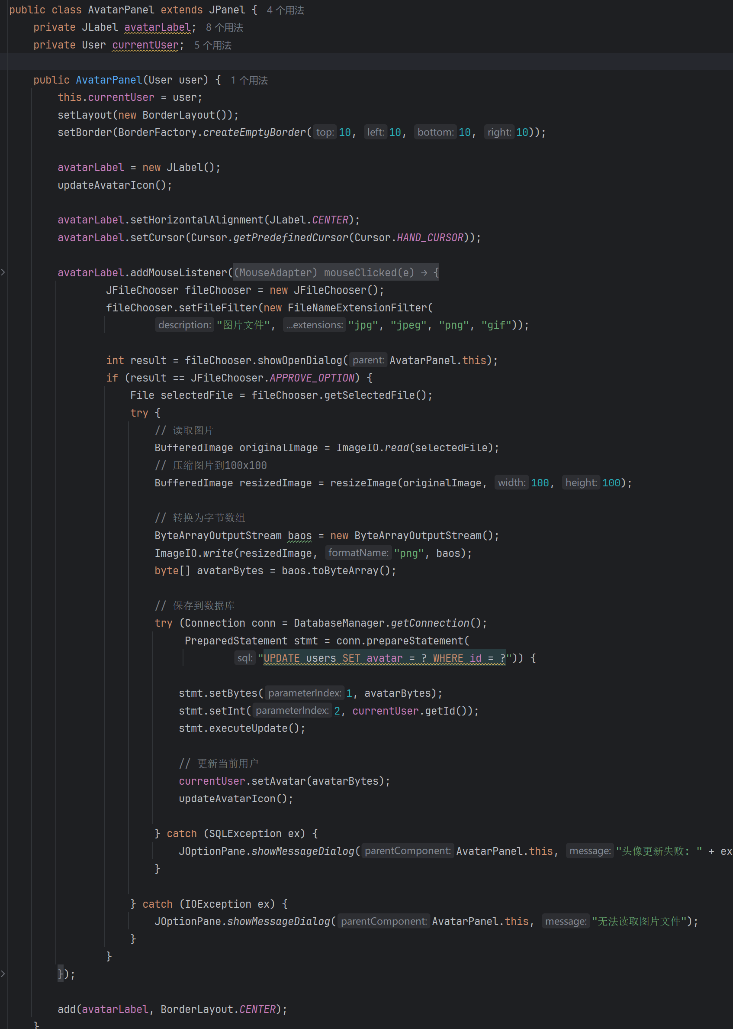The height and width of the screenshot is (1029, 733).
Task: Click the APPROVE_OPTION constant
Action: (x=312, y=378)
